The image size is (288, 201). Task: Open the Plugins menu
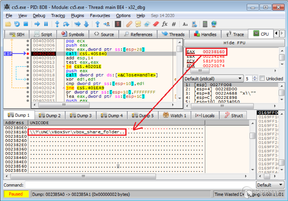pyautogui.click(x=78, y=15)
